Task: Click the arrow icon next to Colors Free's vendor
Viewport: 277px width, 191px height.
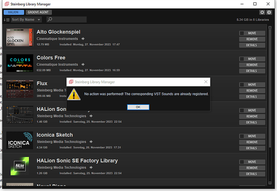Action: click(x=83, y=64)
